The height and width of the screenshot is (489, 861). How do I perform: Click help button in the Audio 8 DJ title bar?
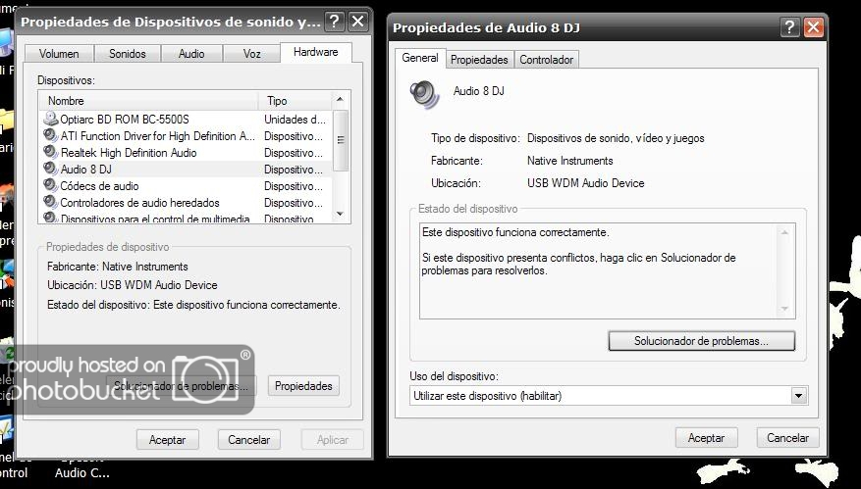(x=789, y=27)
